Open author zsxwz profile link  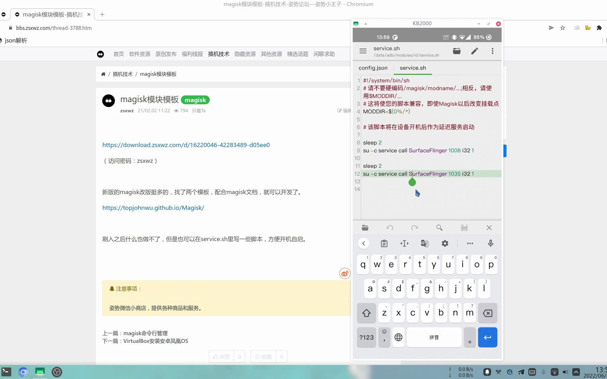click(x=127, y=111)
